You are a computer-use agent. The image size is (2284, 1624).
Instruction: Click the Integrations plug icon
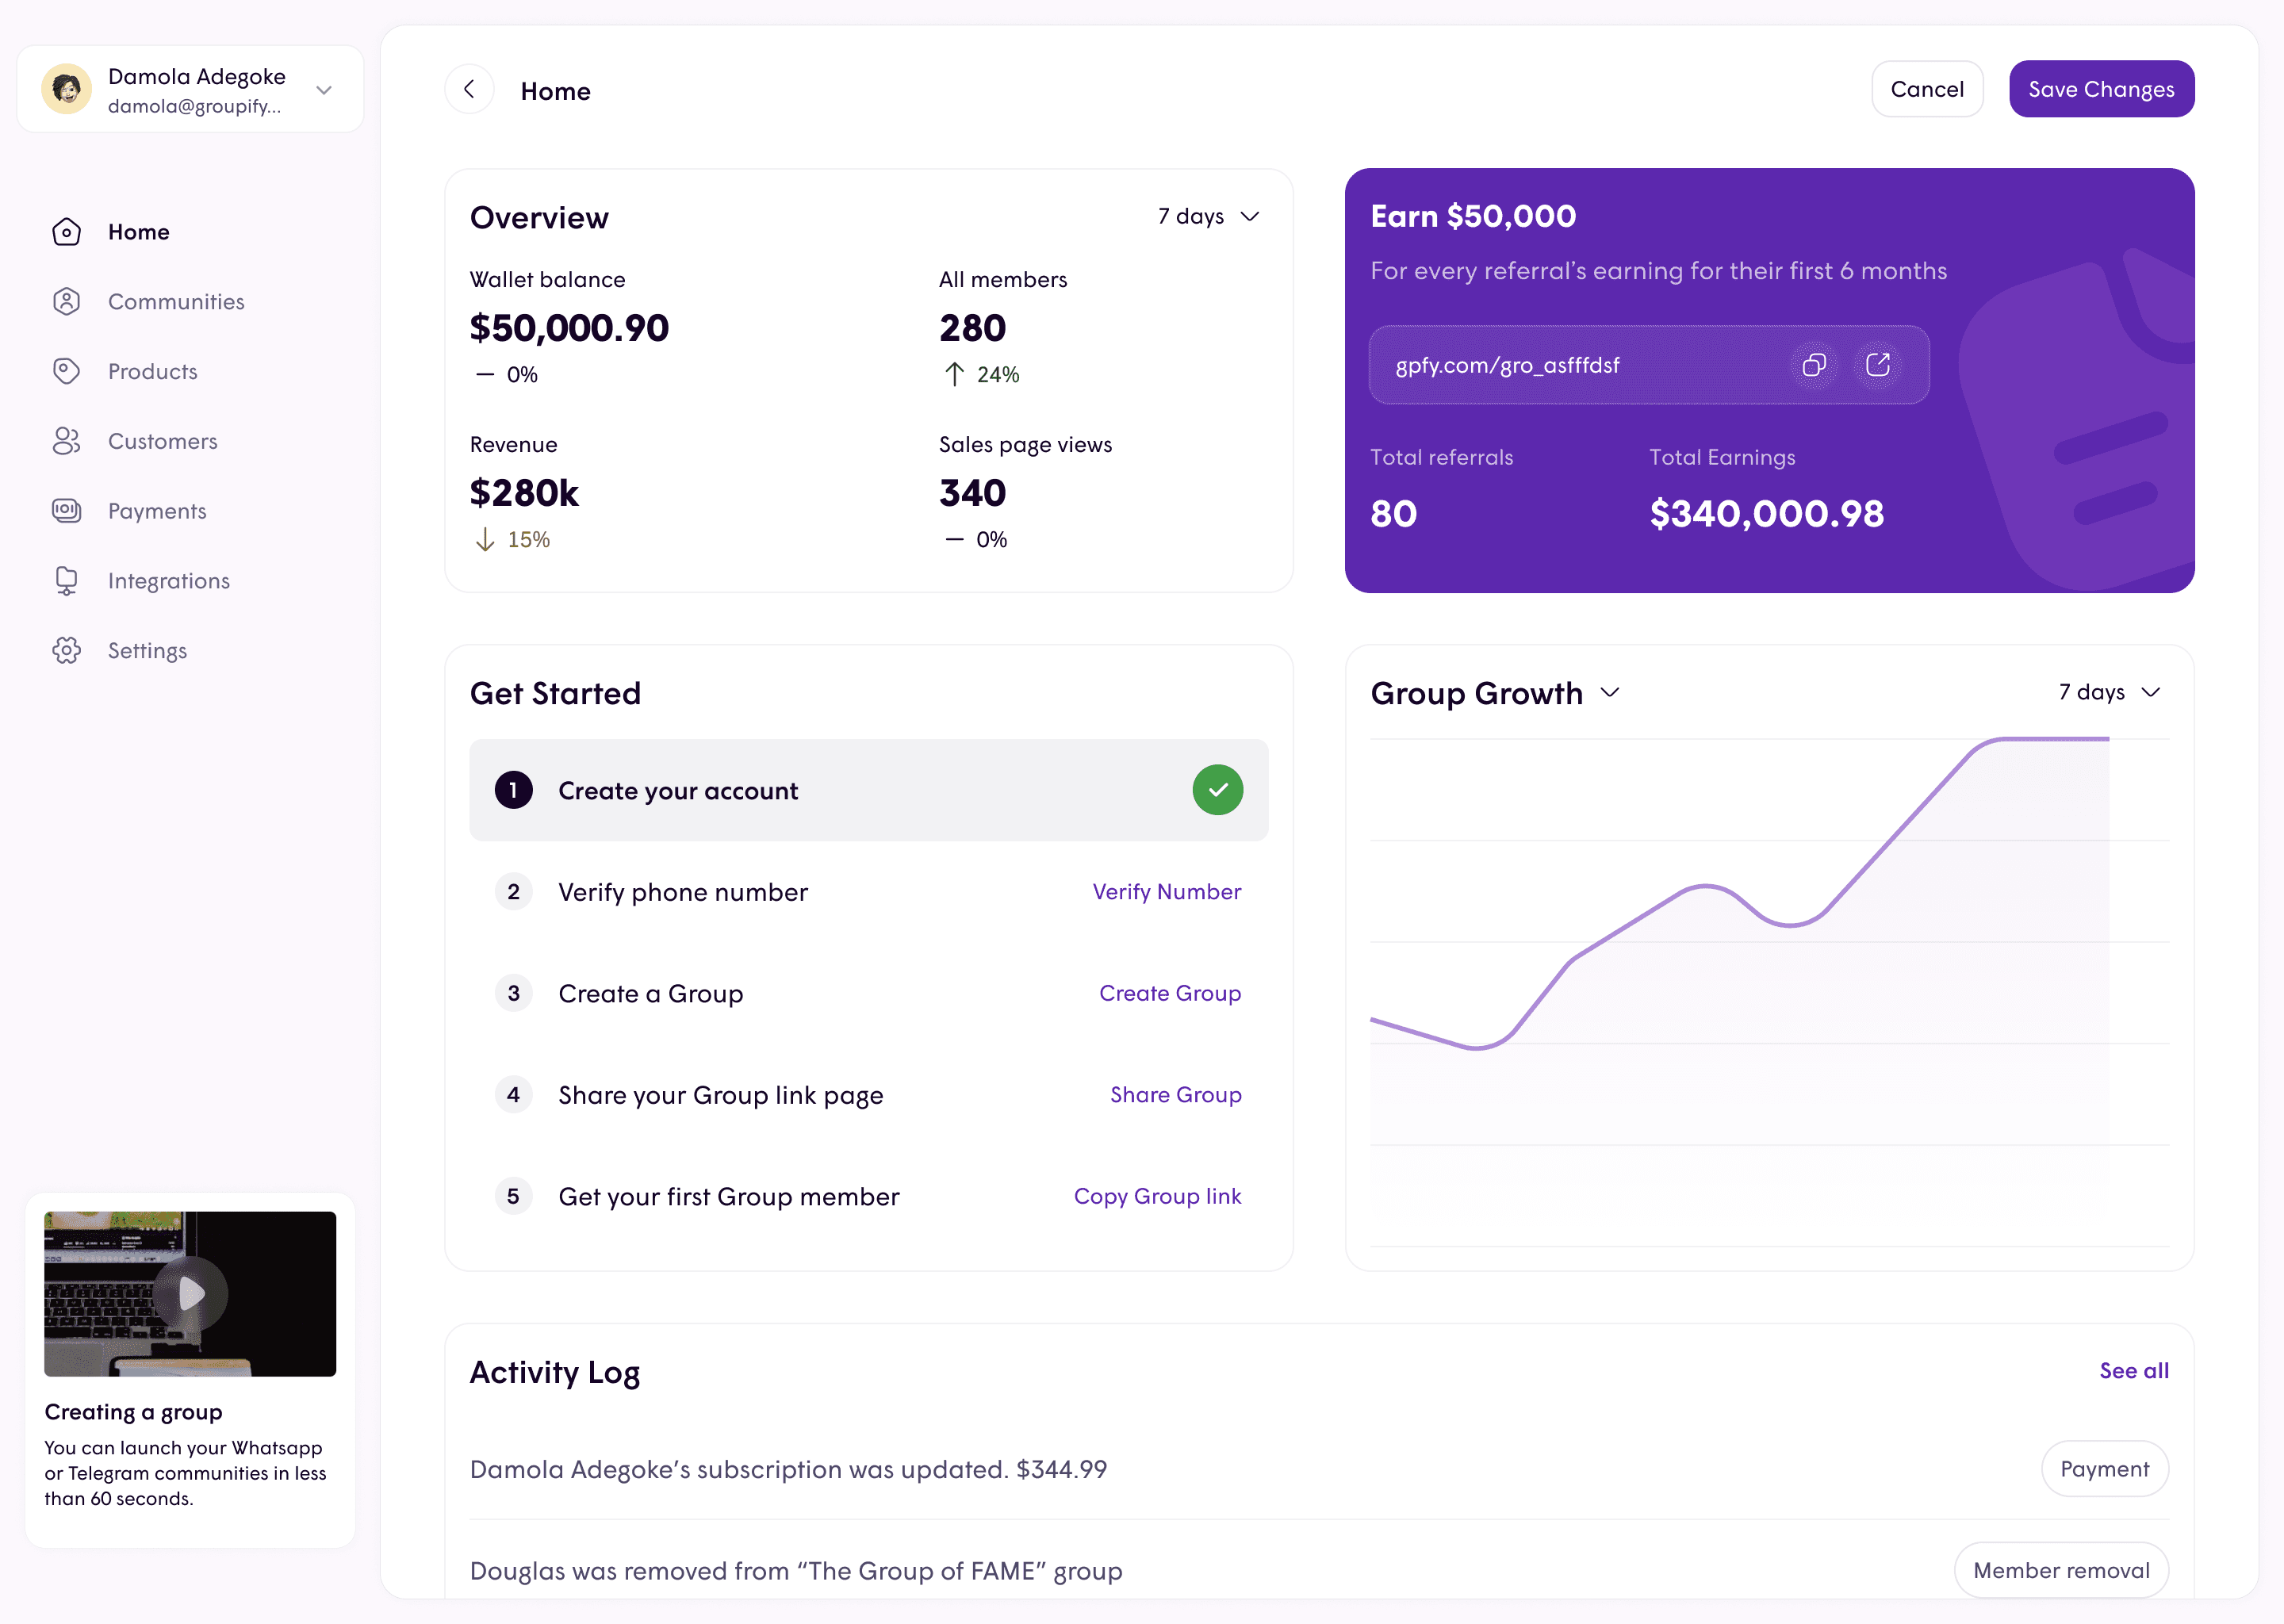click(66, 581)
